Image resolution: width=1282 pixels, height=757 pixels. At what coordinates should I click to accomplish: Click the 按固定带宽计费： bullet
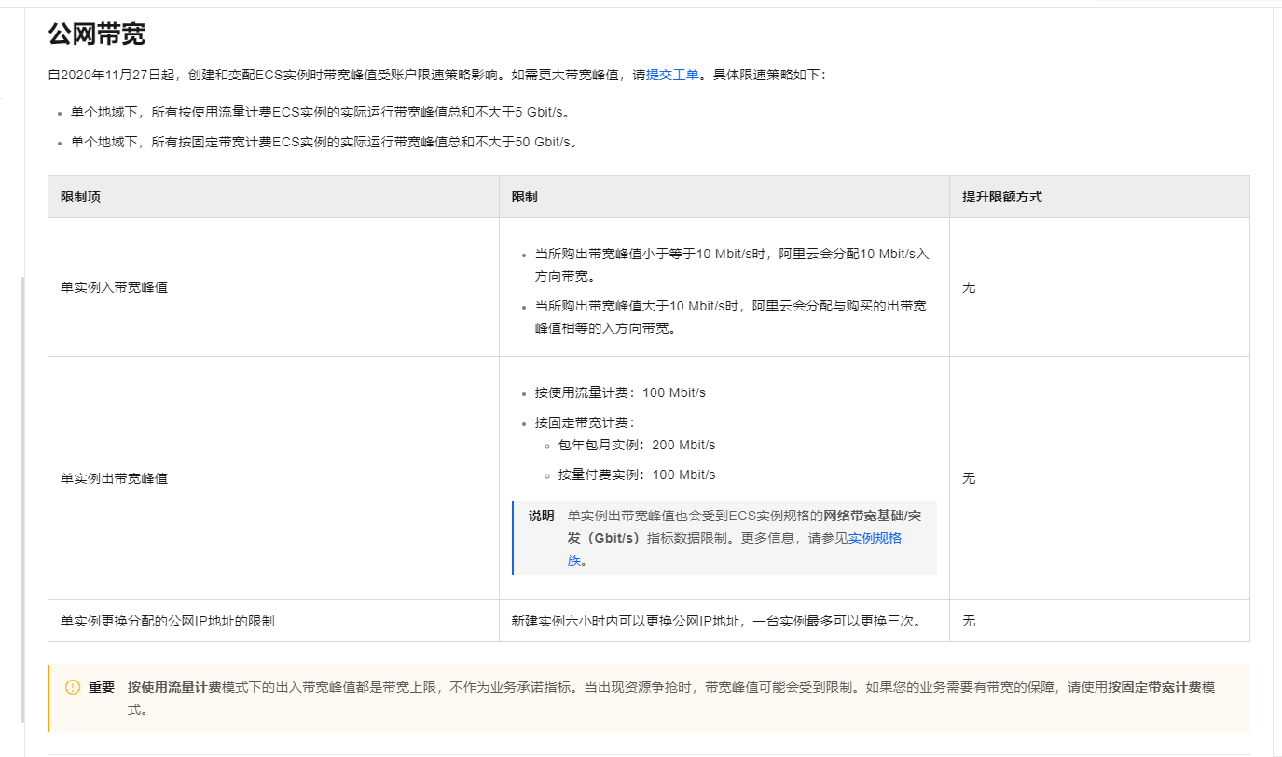pyautogui.click(x=585, y=422)
